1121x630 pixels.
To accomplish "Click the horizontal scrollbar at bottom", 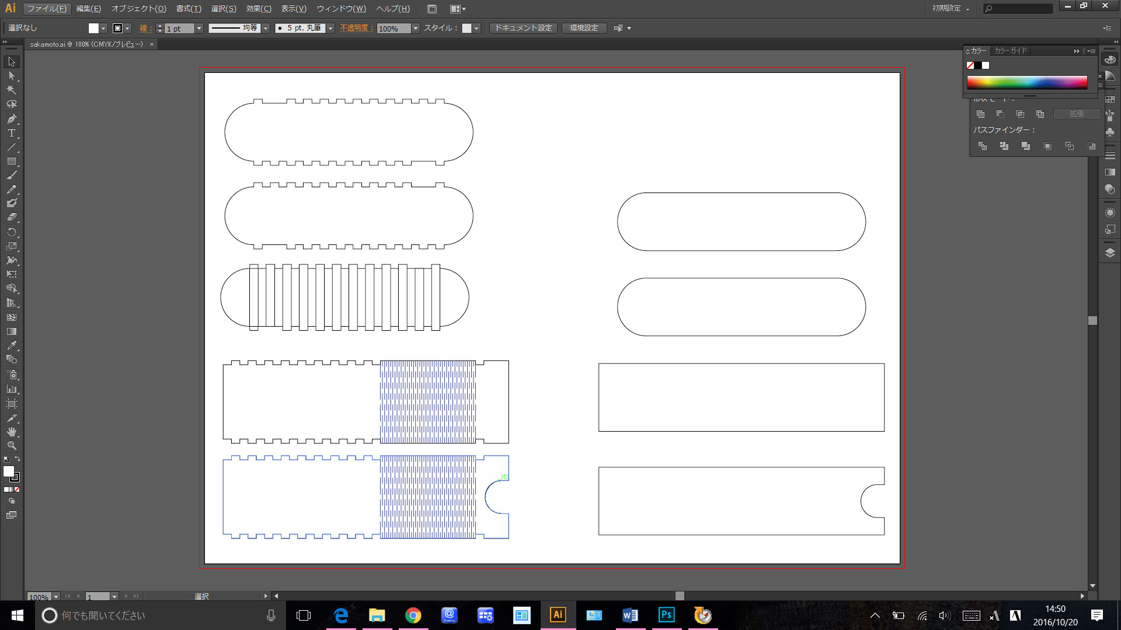I will (x=680, y=596).
